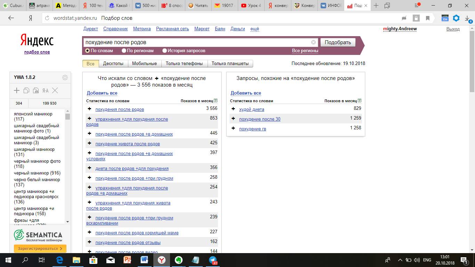The width and height of the screenshot is (475, 267).
Task: Click plus icon next to 'худой диета'
Action: pos(233,109)
